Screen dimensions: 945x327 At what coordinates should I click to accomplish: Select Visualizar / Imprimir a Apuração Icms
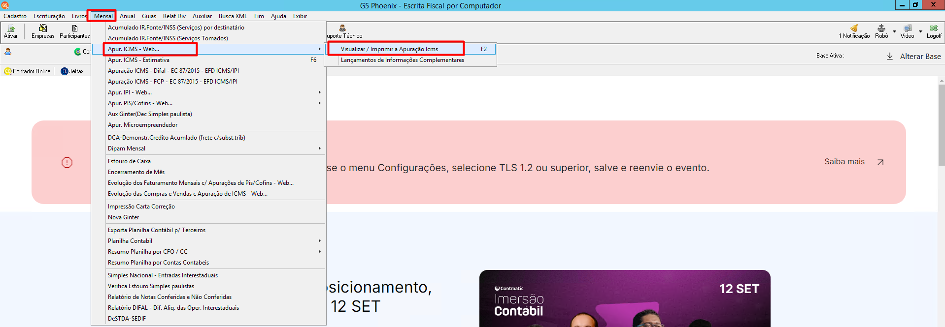click(x=410, y=49)
